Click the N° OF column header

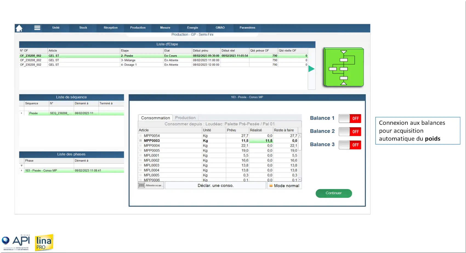(x=33, y=51)
